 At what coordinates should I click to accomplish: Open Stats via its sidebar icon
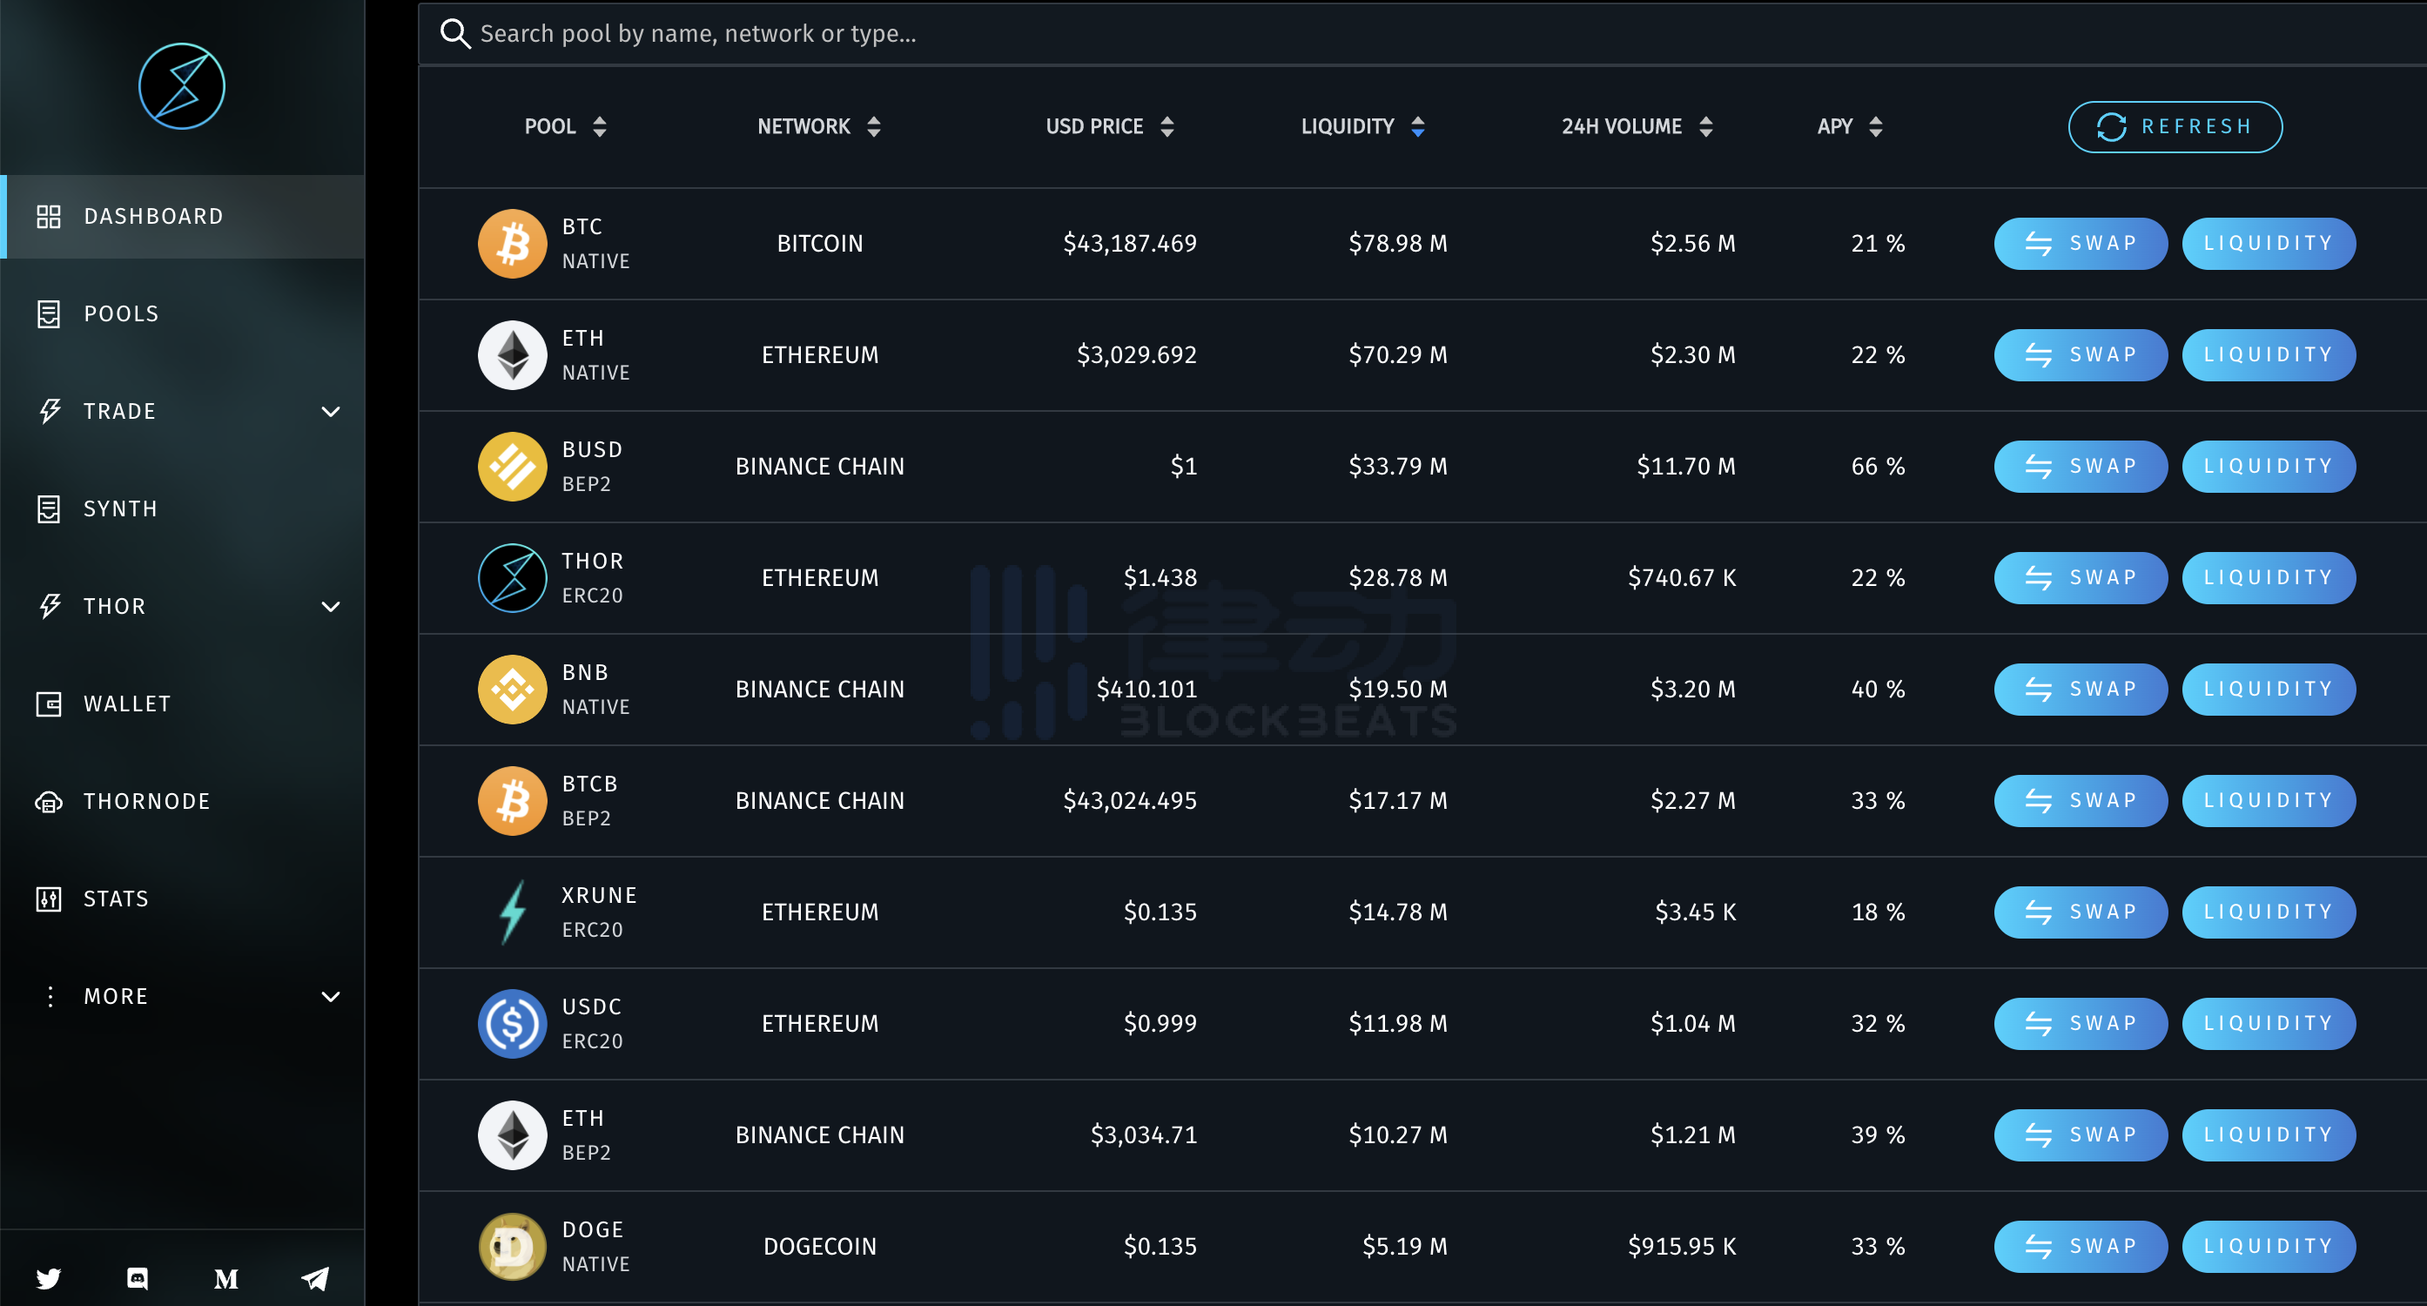(x=49, y=899)
